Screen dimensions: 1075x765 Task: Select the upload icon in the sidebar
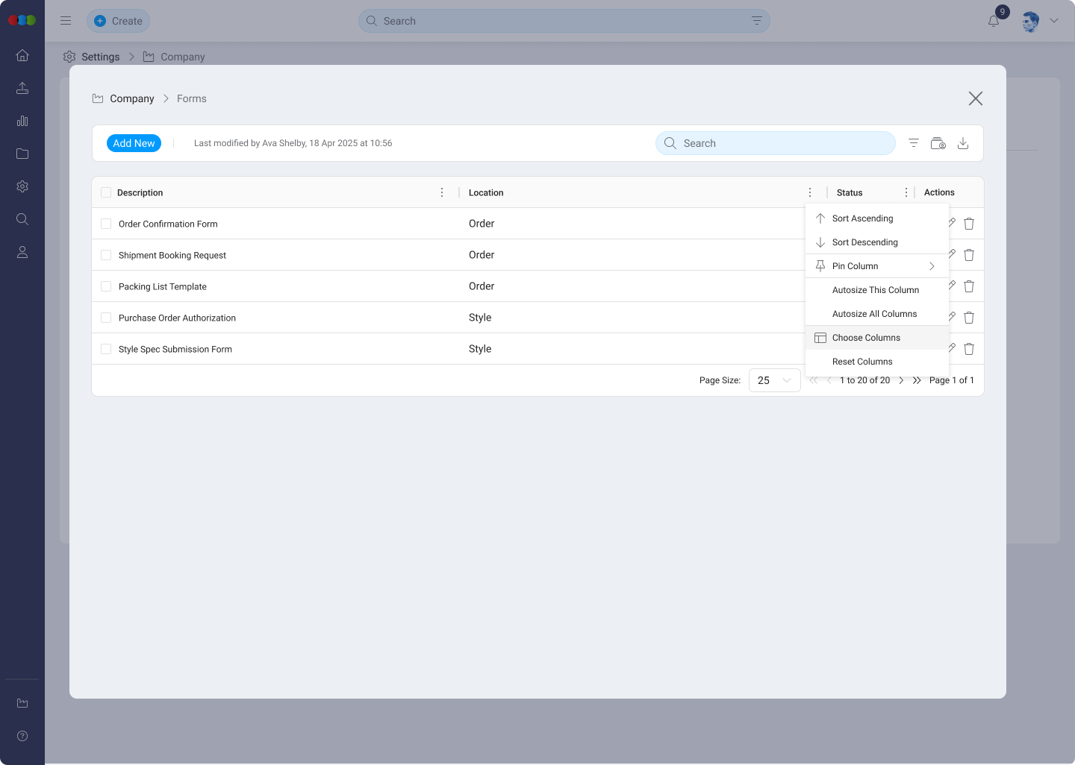click(x=22, y=88)
